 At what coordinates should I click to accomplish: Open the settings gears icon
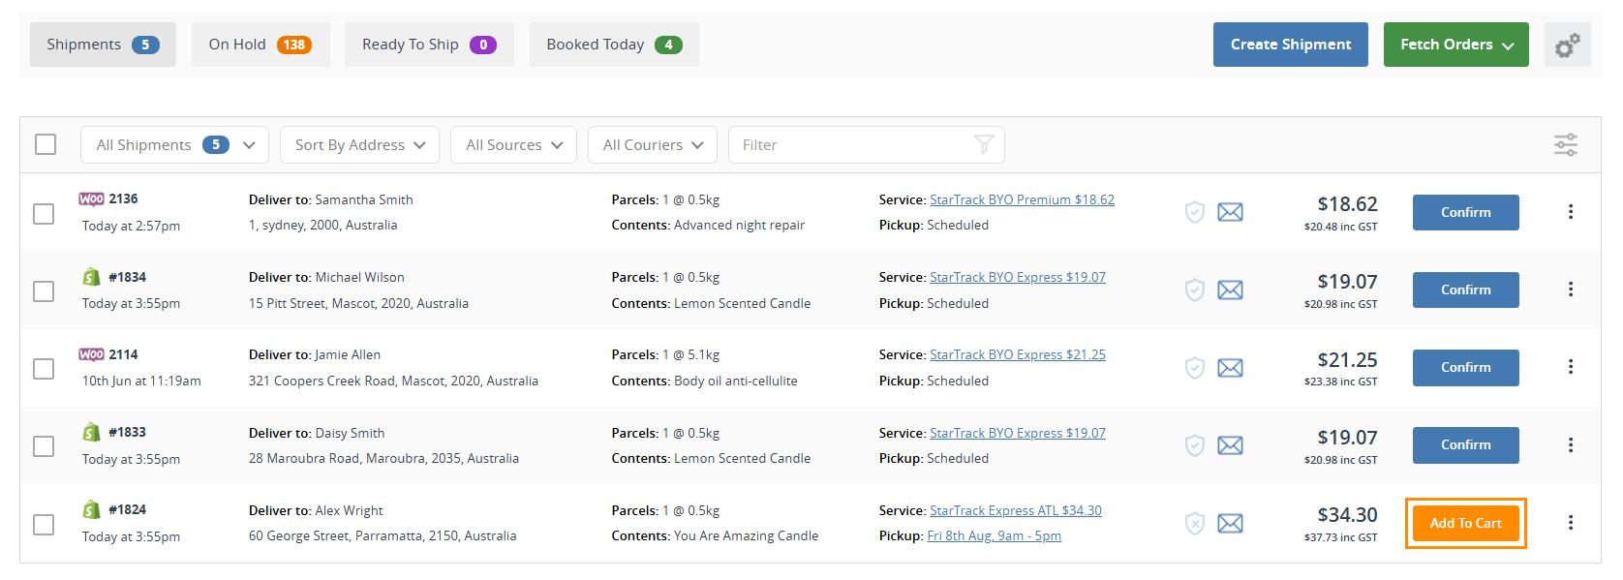1567,45
